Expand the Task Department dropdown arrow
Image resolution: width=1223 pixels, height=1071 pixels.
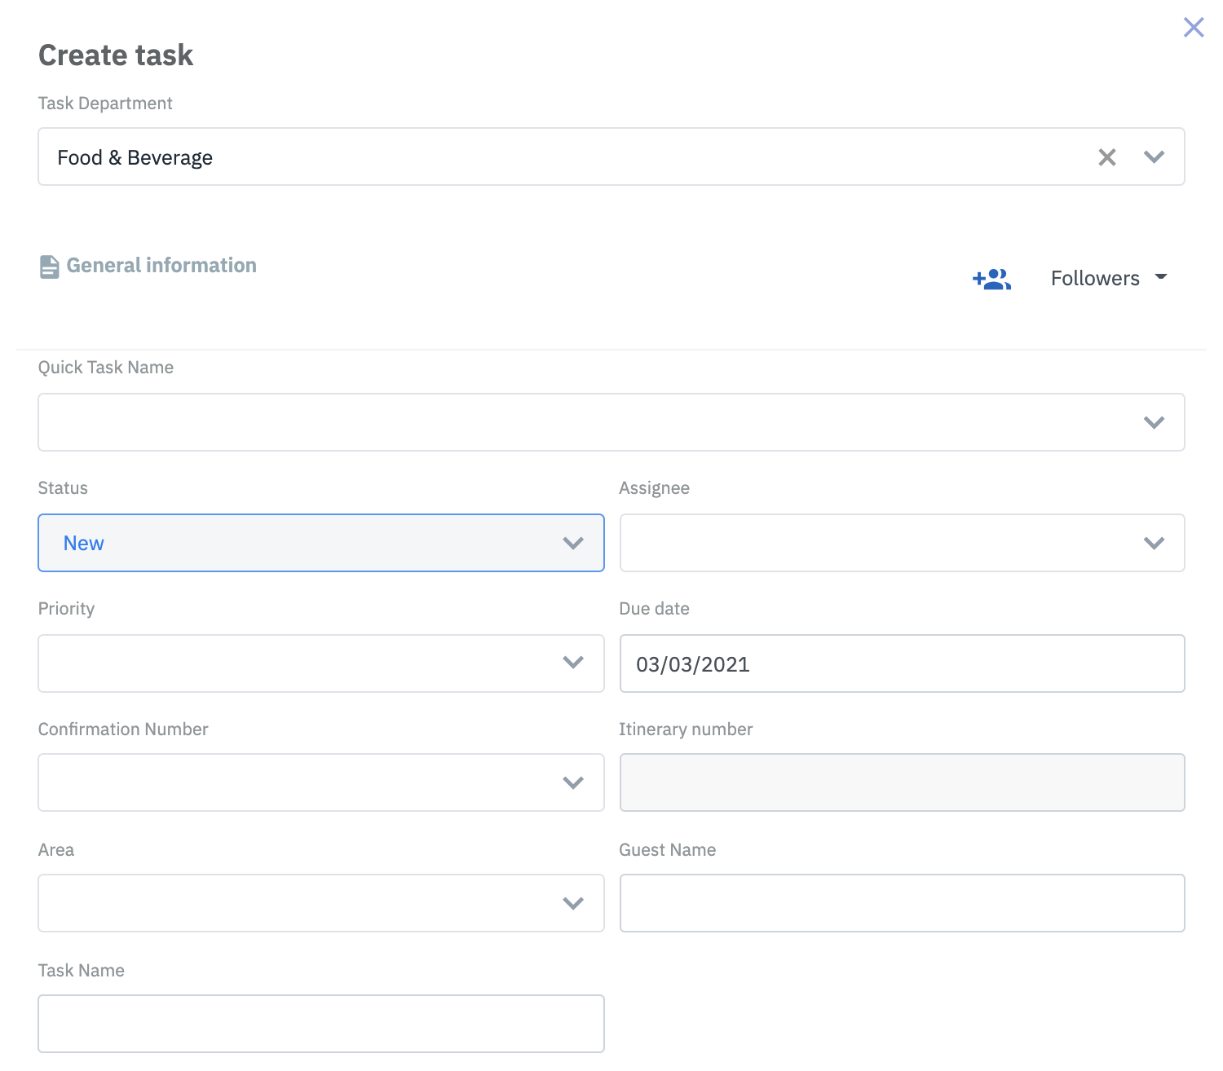[1154, 157]
